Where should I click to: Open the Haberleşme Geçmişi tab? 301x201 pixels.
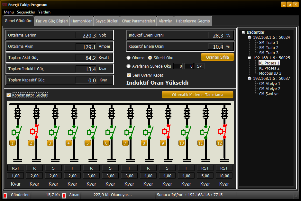click(x=193, y=21)
